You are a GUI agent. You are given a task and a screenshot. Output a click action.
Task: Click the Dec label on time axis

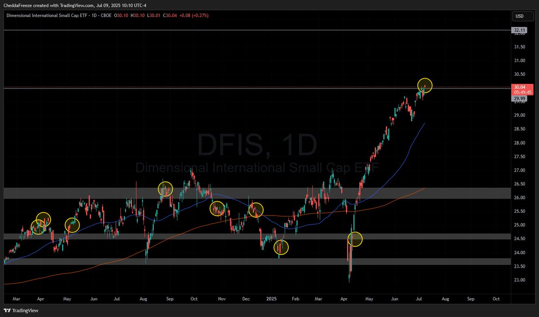pyautogui.click(x=246, y=298)
